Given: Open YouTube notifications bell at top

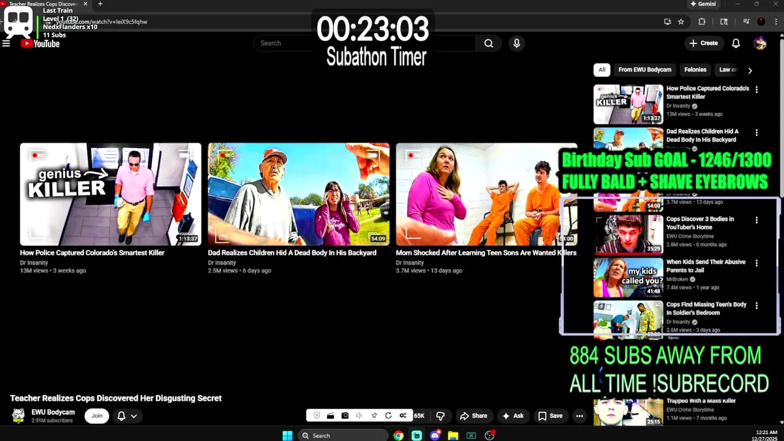Looking at the screenshot, I should pos(736,43).
